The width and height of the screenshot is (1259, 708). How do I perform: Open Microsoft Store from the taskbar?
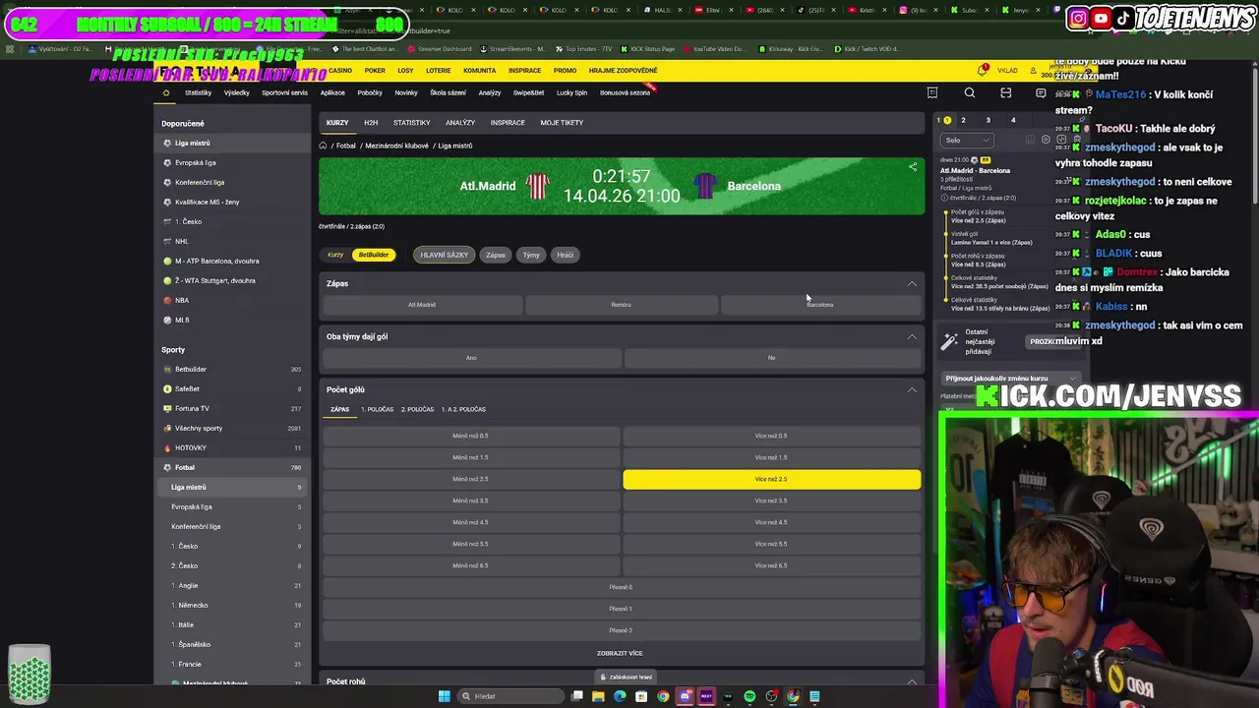pyautogui.click(x=641, y=696)
